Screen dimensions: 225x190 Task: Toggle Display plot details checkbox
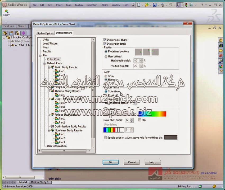click(105, 44)
